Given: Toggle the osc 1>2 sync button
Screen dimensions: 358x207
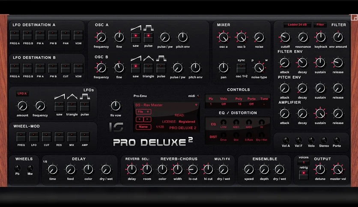Looking at the screenshot, I should click(242, 68).
